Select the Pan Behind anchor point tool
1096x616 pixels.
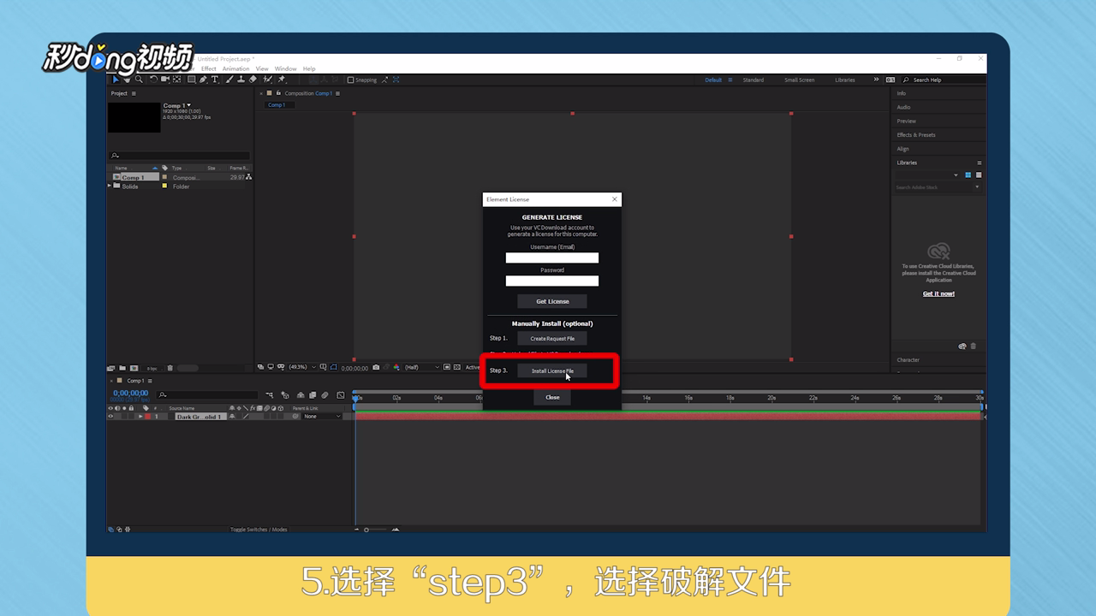coord(176,80)
